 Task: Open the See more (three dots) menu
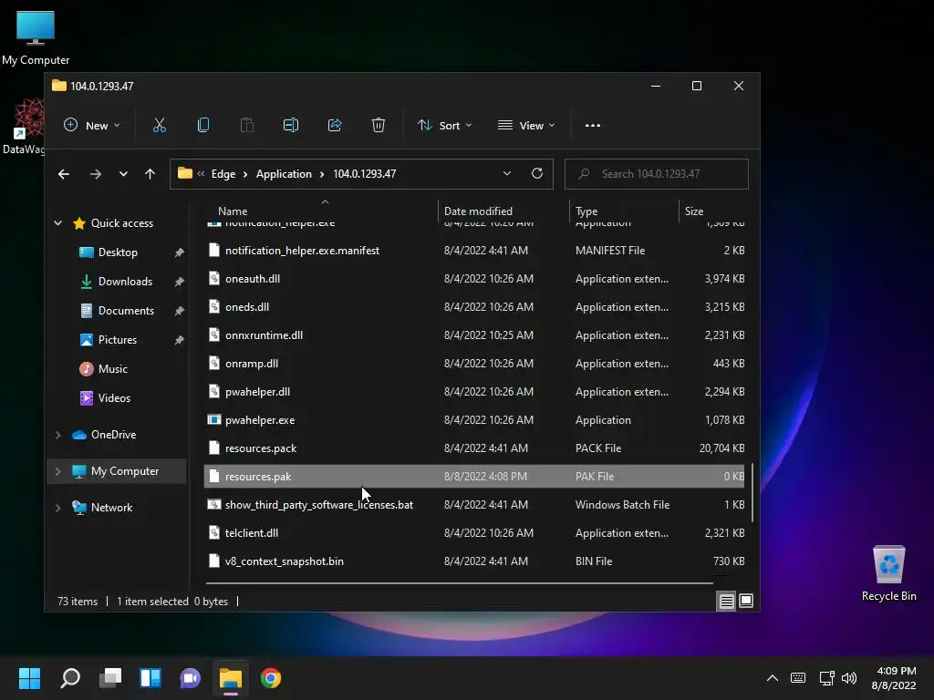[593, 126]
